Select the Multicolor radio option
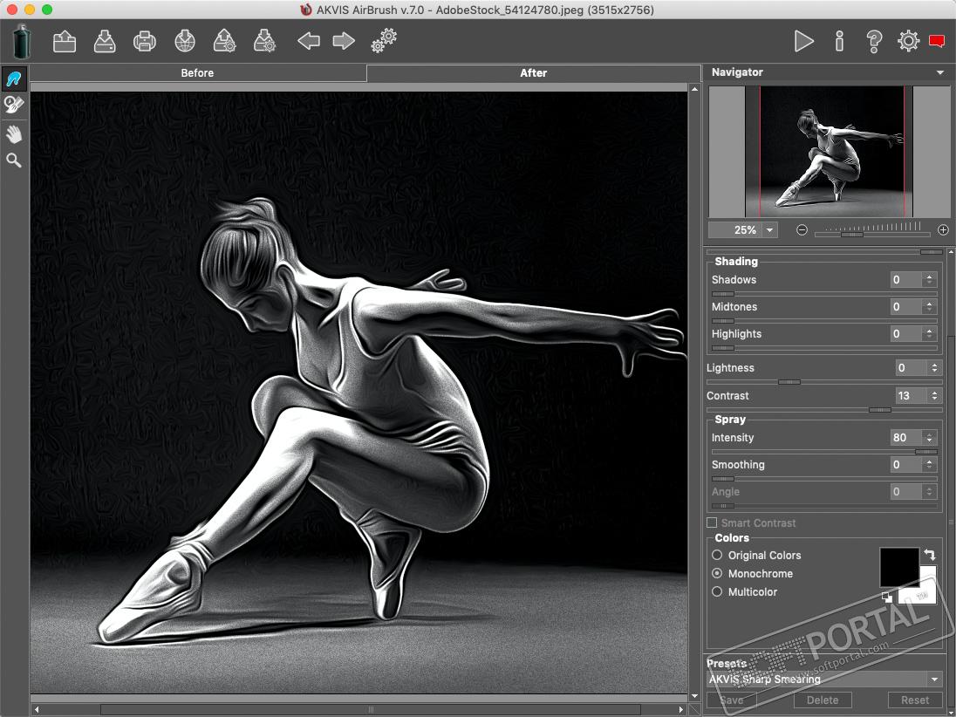The width and height of the screenshot is (956, 717). (x=717, y=591)
